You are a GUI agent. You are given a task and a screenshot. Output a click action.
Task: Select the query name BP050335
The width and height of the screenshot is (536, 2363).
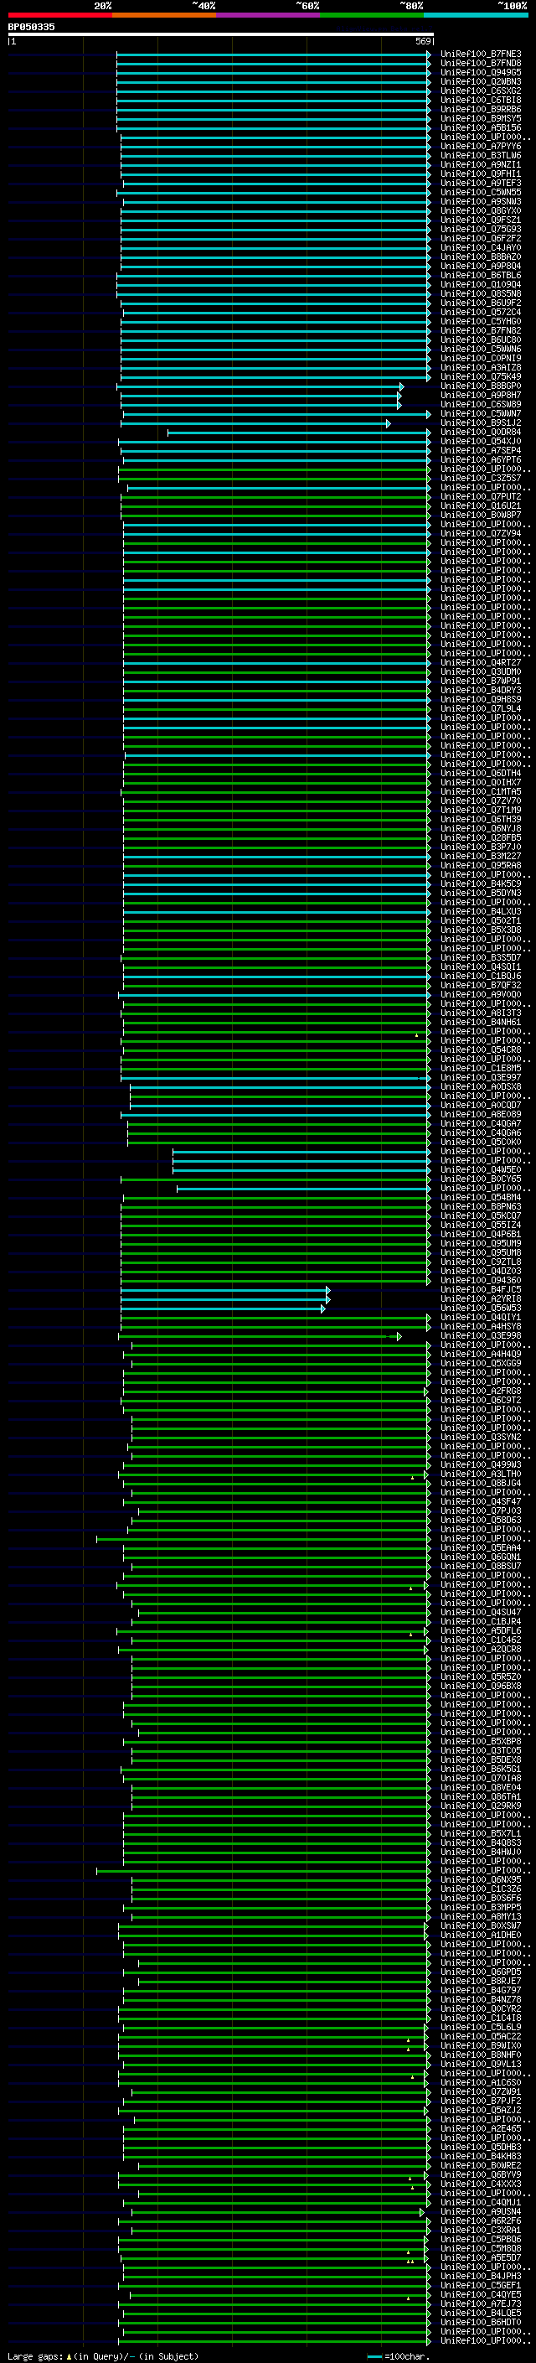(x=31, y=28)
